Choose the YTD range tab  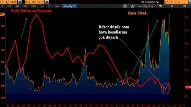point(33,6)
